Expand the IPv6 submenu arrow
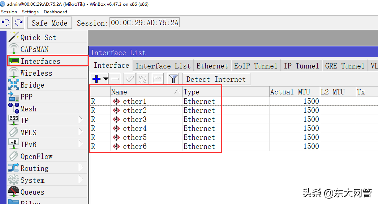 click(x=81, y=143)
